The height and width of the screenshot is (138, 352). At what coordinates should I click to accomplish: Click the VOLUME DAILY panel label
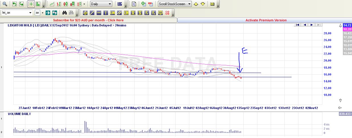coord(19,114)
